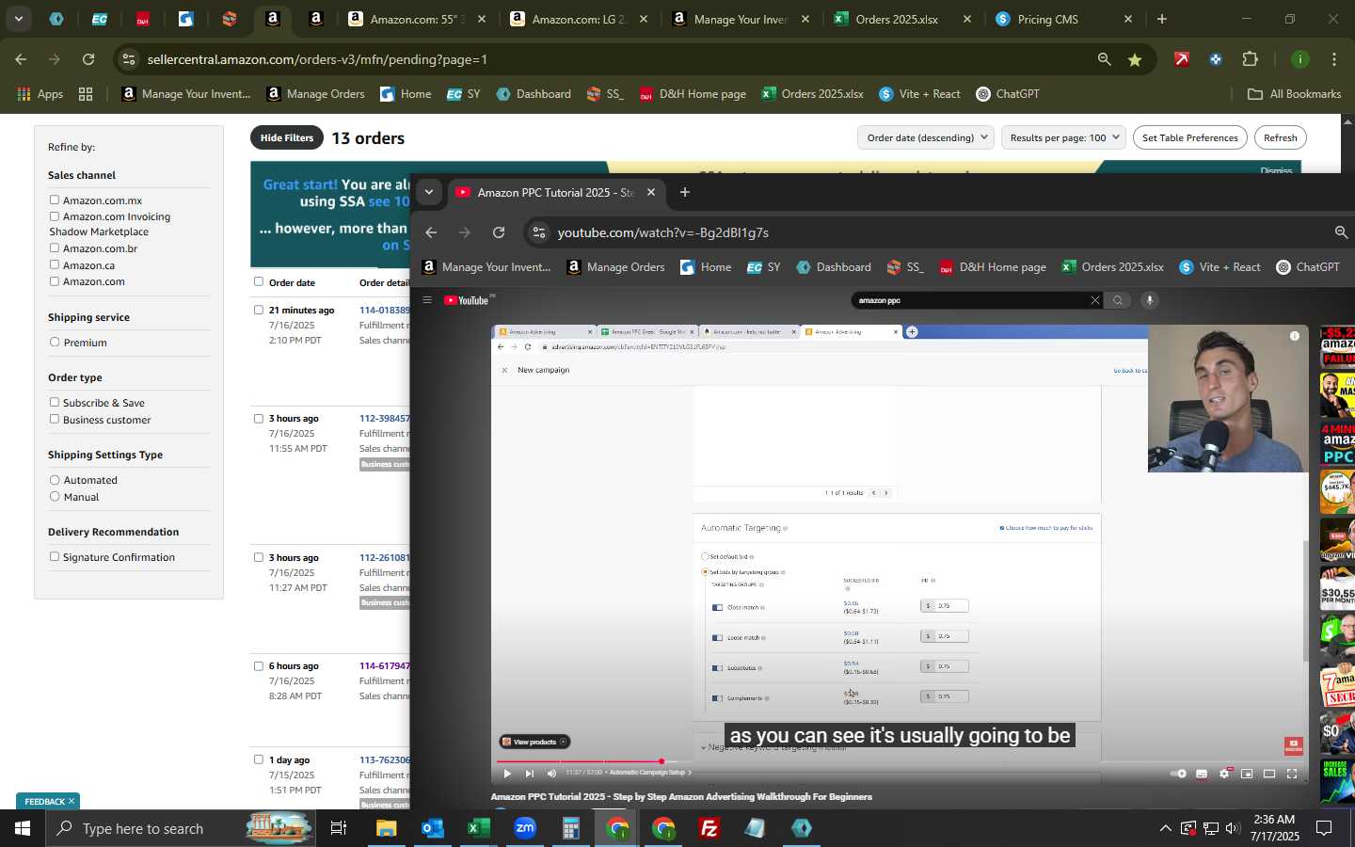
Task: Switch YouTube player to theater mode
Action: [x=1269, y=774]
